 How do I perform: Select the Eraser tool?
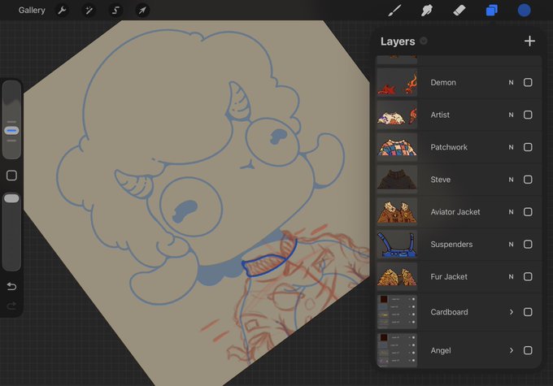(459, 11)
